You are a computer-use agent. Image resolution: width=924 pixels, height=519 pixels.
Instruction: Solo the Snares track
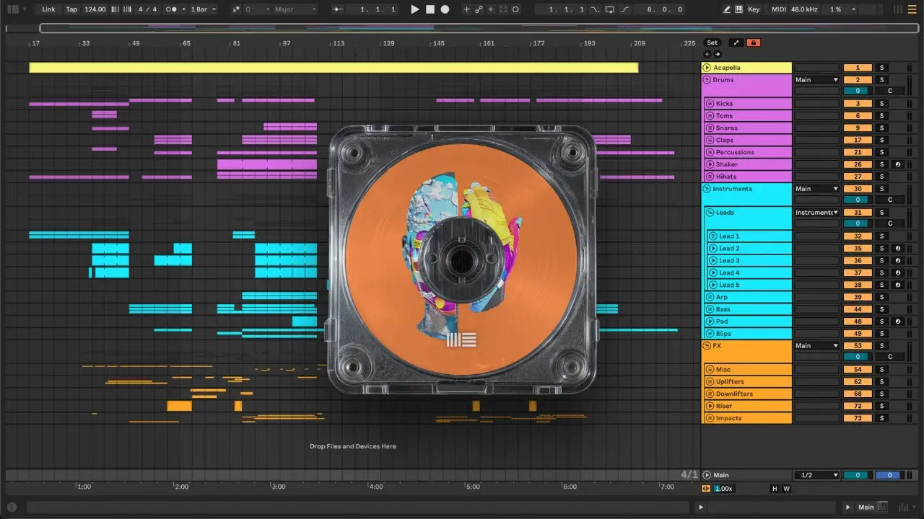click(881, 128)
